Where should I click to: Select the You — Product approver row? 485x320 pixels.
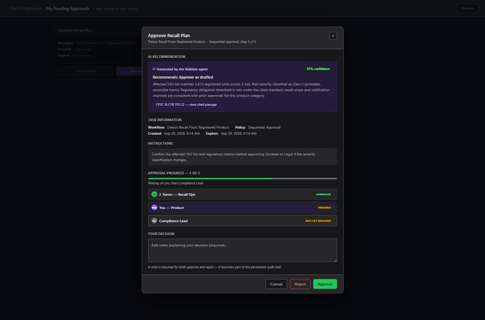coord(242,207)
